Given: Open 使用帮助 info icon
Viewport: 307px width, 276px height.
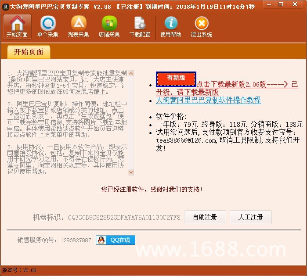Looking at the screenshot, I should pyautogui.click(x=171, y=27).
